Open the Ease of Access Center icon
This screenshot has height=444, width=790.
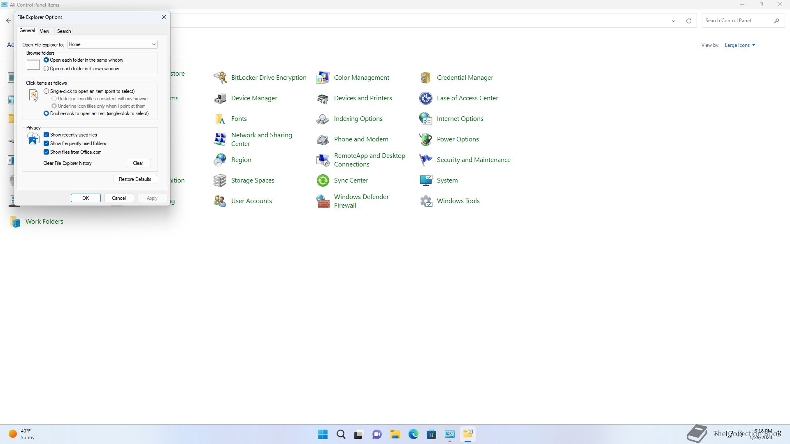click(x=426, y=98)
